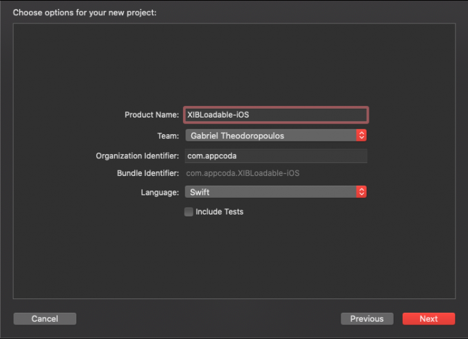Click the red chevron arrows on Language popup
The image size is (468, 339).
point(362,193)
